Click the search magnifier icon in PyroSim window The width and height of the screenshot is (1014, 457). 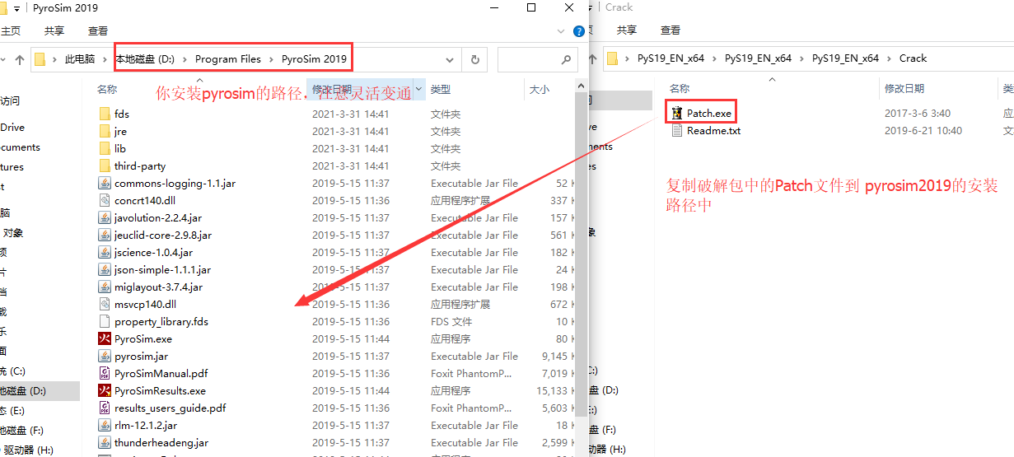(566, 59)
